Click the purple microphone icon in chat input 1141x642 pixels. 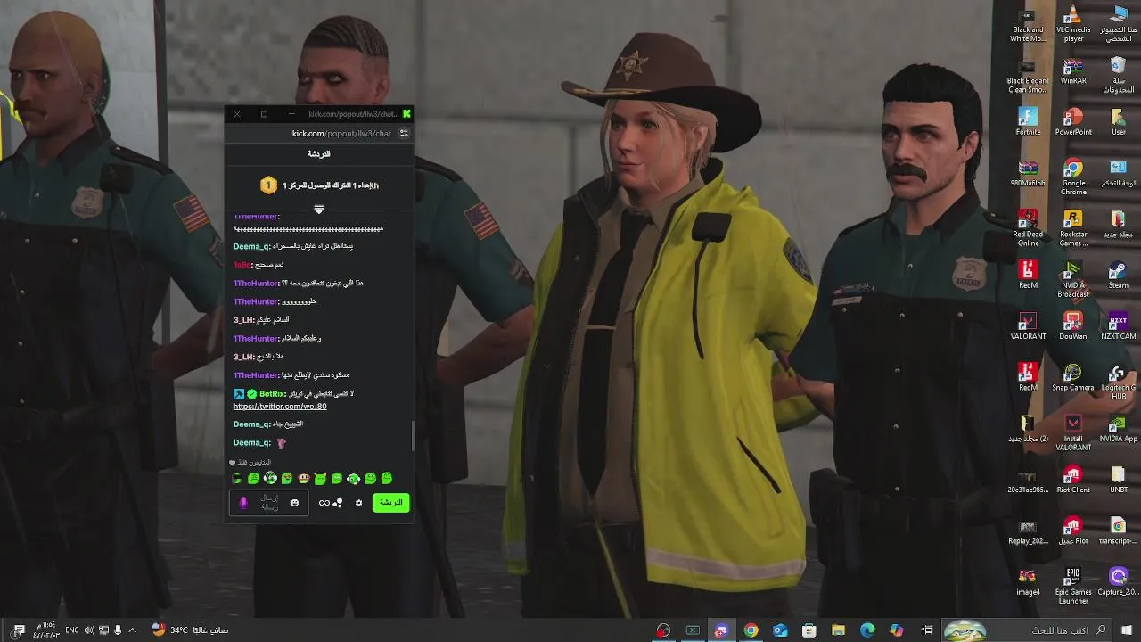(243, 503)
